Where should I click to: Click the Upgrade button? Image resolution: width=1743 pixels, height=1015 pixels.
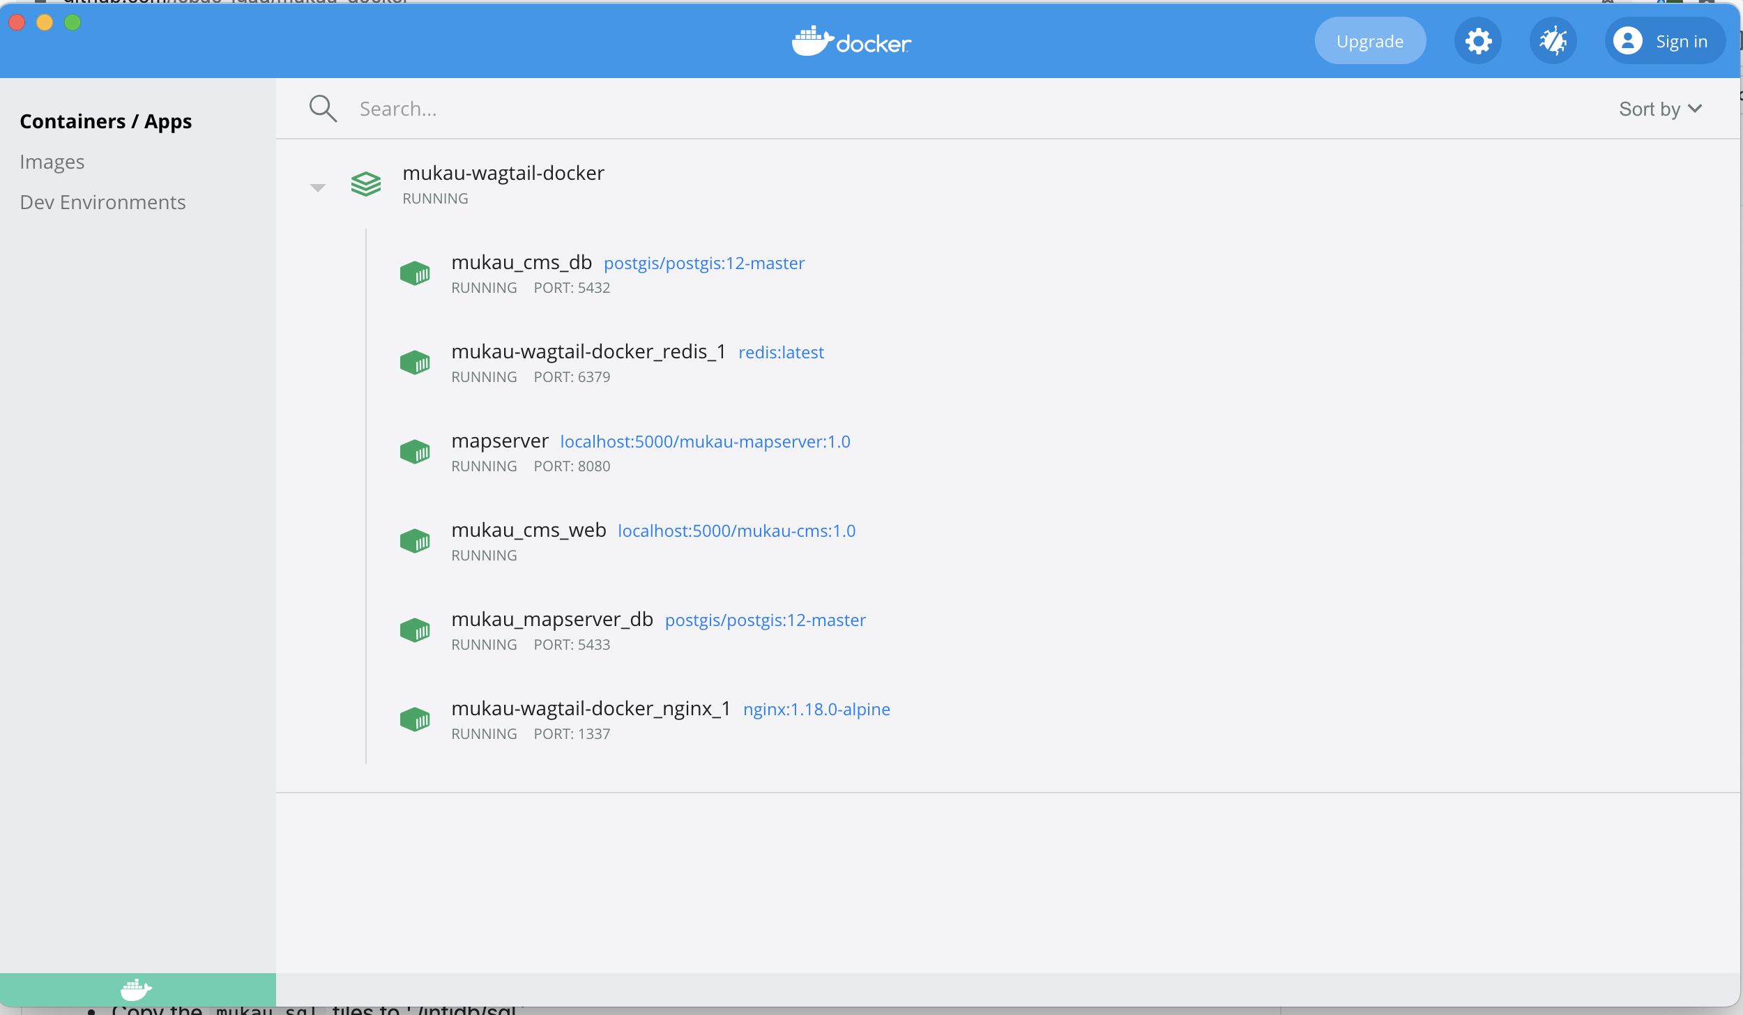(1370, 41)
